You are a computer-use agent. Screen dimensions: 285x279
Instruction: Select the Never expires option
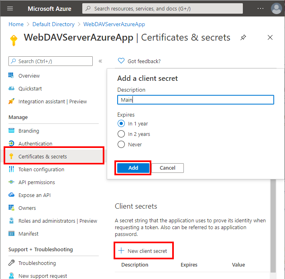[121, 144]
